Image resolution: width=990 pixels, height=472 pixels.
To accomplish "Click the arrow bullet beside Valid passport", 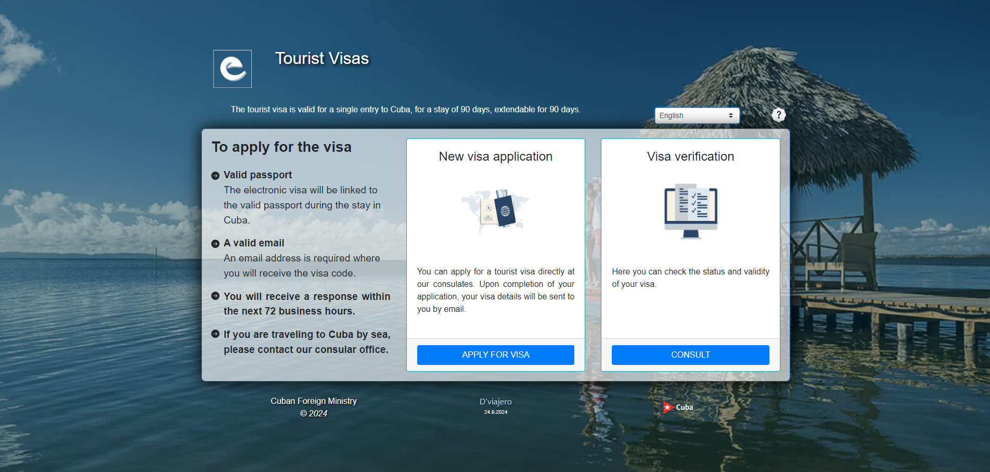I will (215, 176).
